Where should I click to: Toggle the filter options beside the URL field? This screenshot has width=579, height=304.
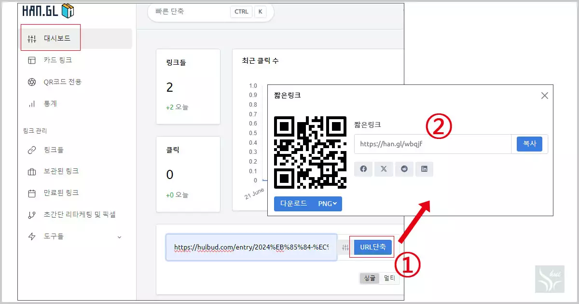345,247
